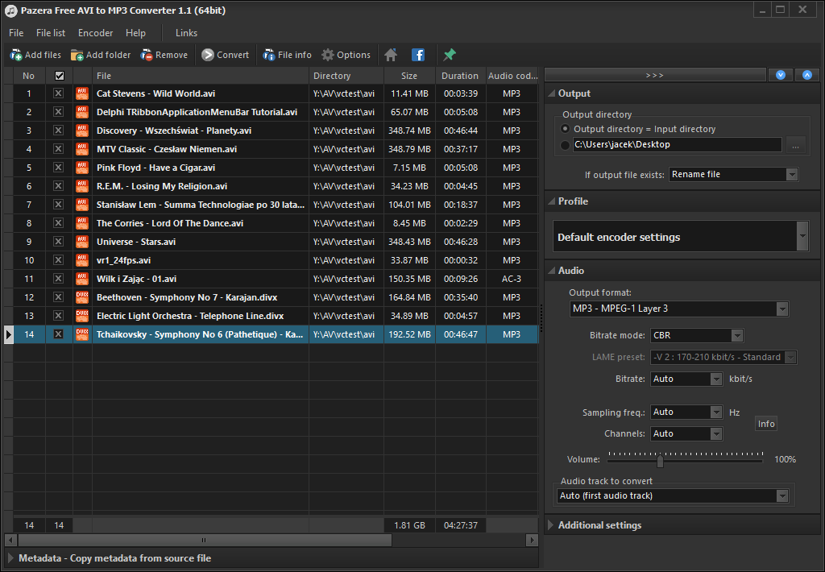Open the Help menu
This screenshot has width=825, height=572.
(x=135, y=32)
